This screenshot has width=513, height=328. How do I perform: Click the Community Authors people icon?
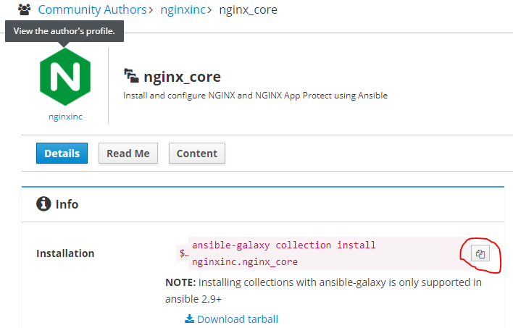pos(24,9)
